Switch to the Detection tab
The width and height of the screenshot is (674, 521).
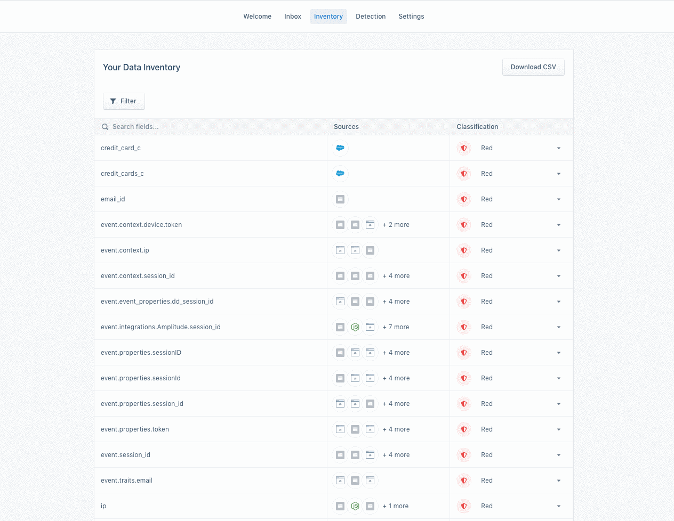pos(371,16)
